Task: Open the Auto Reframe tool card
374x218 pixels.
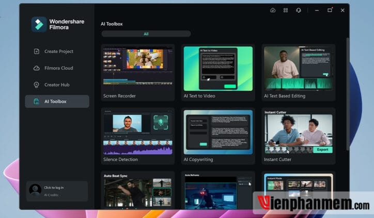Action: point(218,190)
